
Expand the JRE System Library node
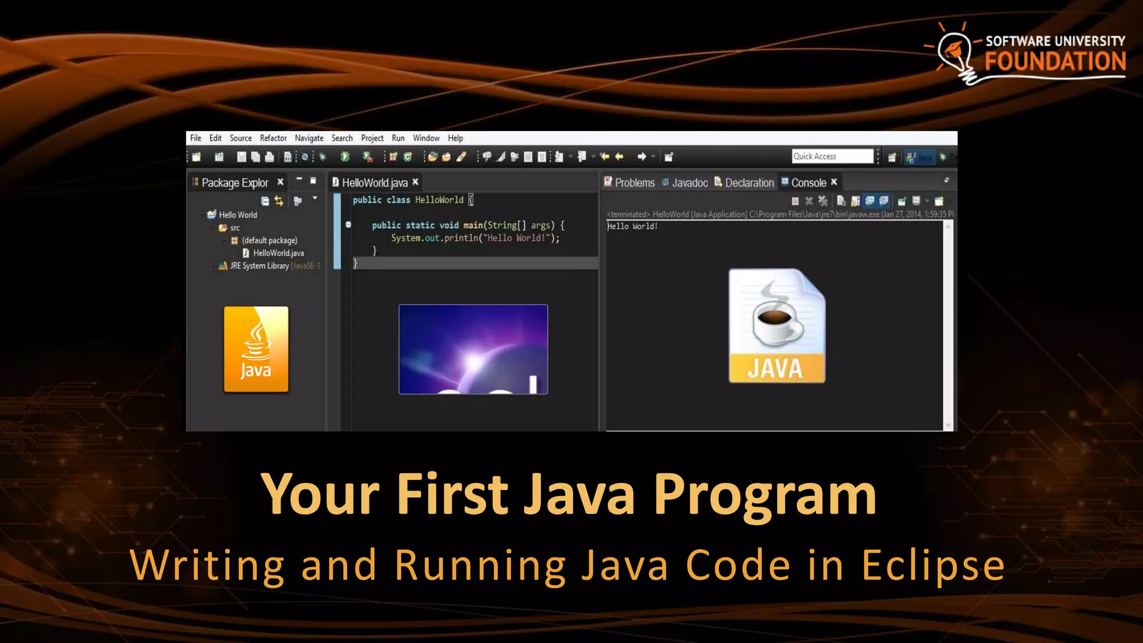pos(212,266)
